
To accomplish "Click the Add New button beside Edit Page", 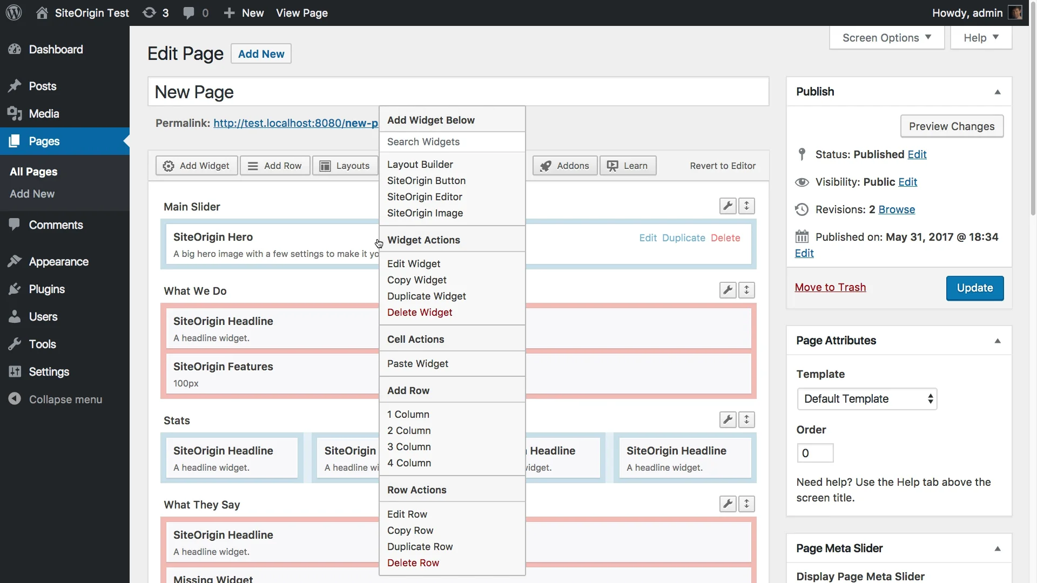I will coord(261,54).
